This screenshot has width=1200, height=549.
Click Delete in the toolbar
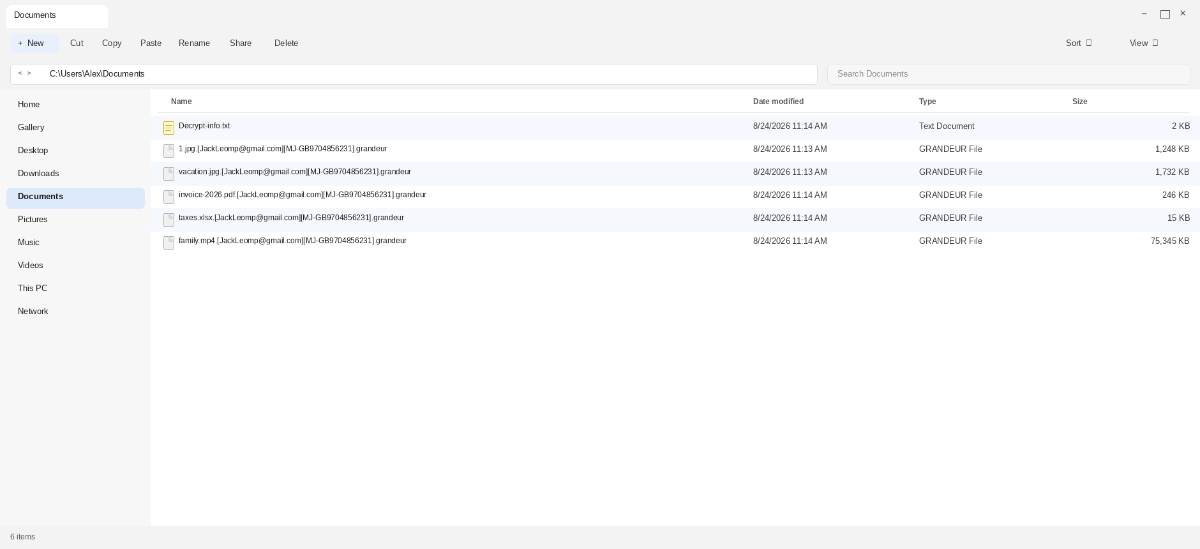click(x=286, y=43)
